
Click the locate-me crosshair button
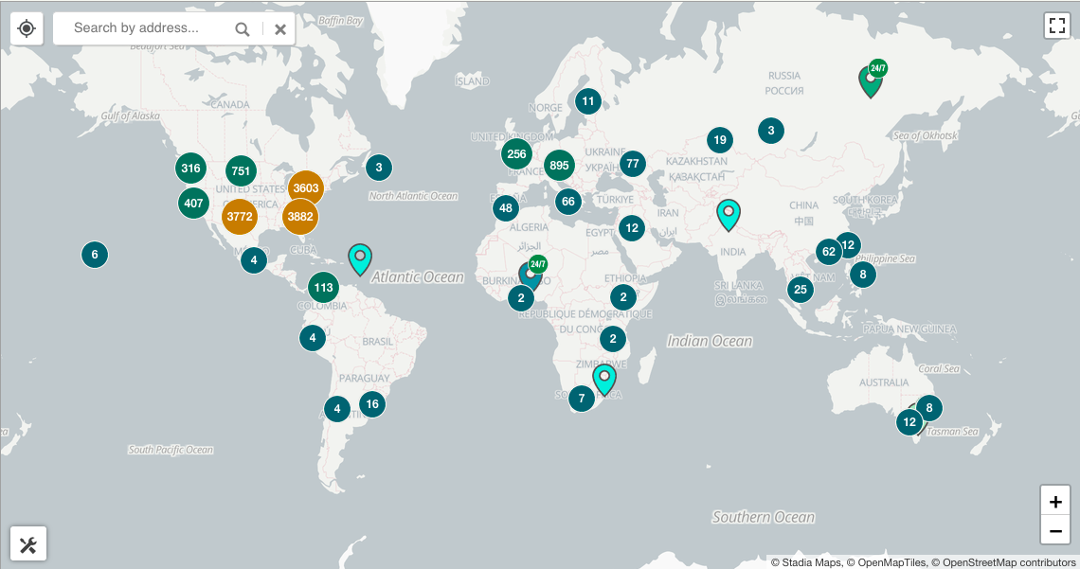pyautogui.click(x=27, y=29)
